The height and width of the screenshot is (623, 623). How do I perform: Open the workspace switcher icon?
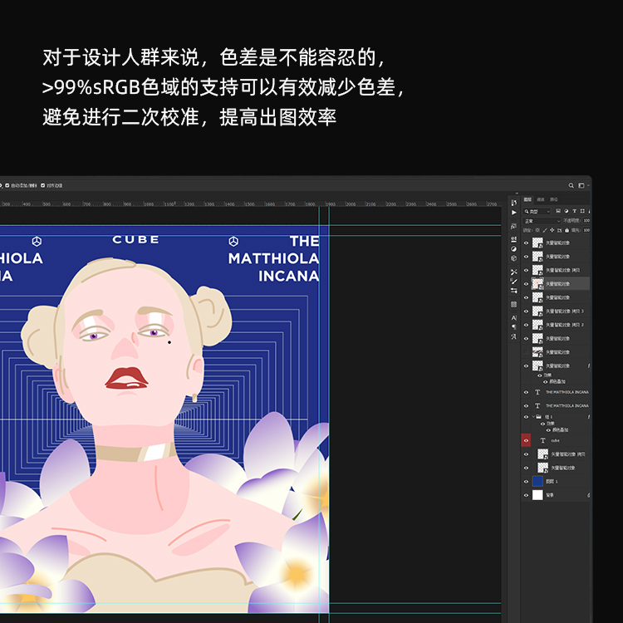(x=581, y=185)
